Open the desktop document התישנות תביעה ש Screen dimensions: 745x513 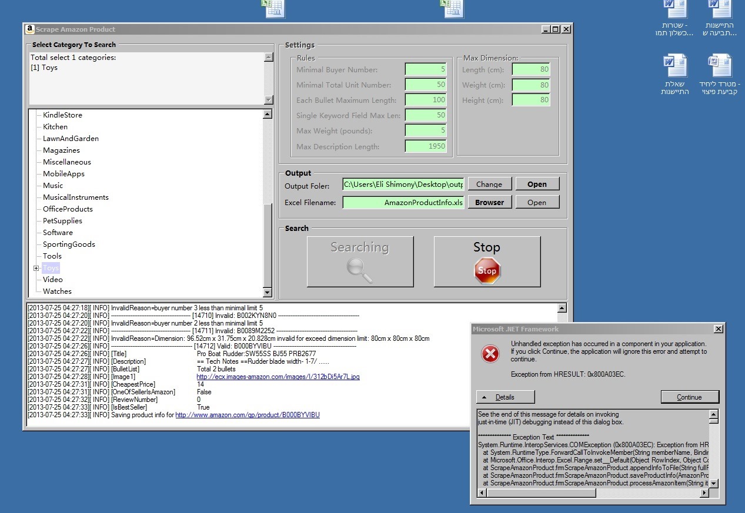click(x=720, y=18)
